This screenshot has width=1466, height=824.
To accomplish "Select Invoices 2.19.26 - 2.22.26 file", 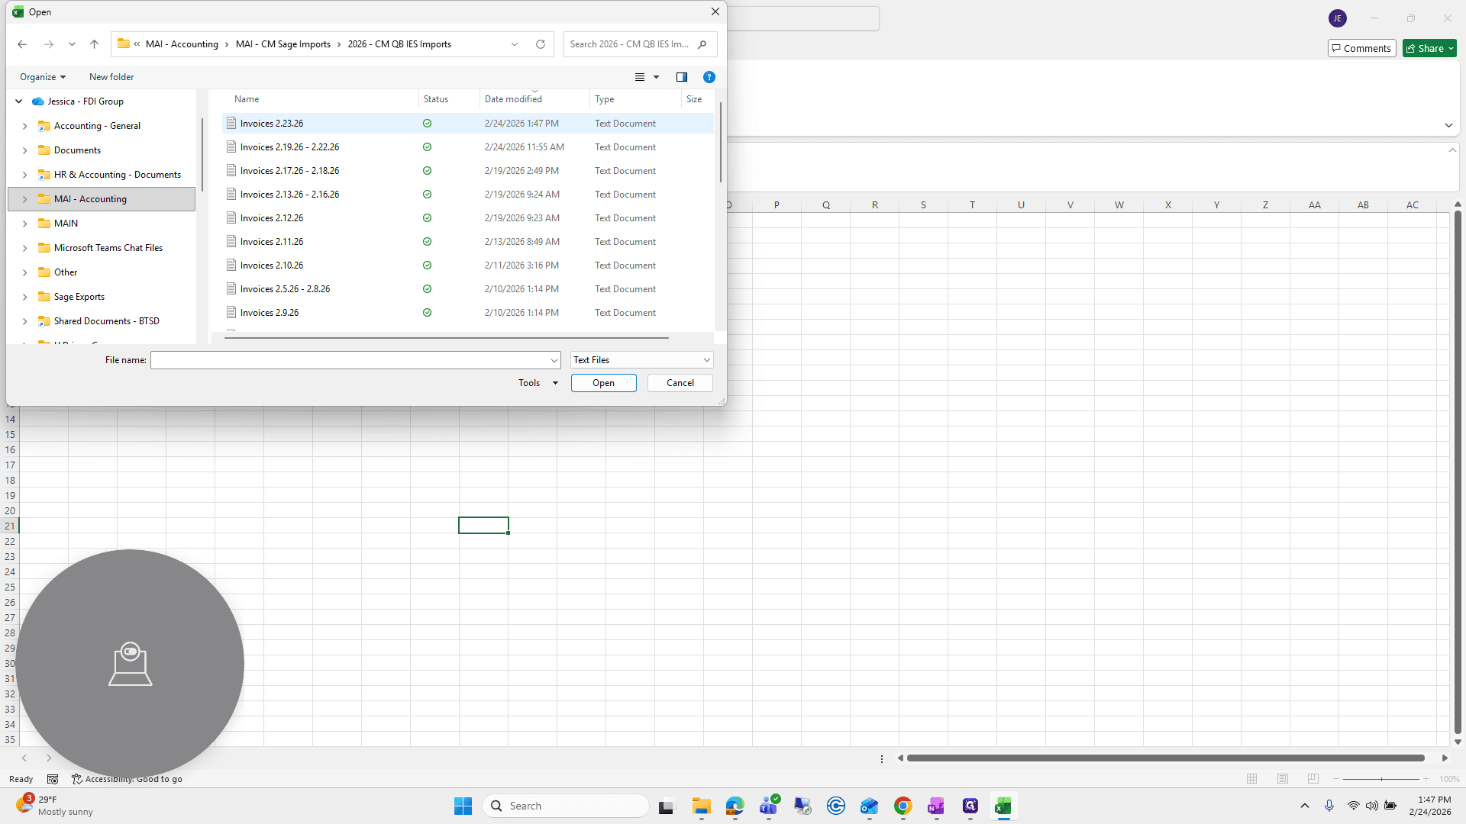I will [467, 147].
